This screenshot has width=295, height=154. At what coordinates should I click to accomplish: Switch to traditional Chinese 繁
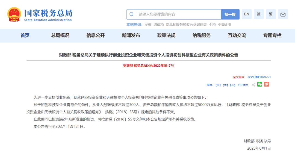point(271,14)
